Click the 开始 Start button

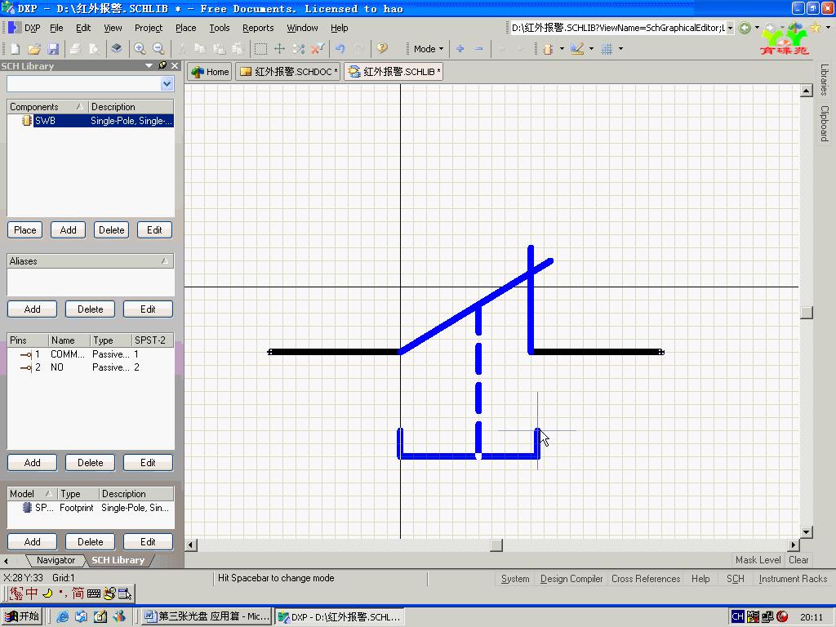point(22,616)
